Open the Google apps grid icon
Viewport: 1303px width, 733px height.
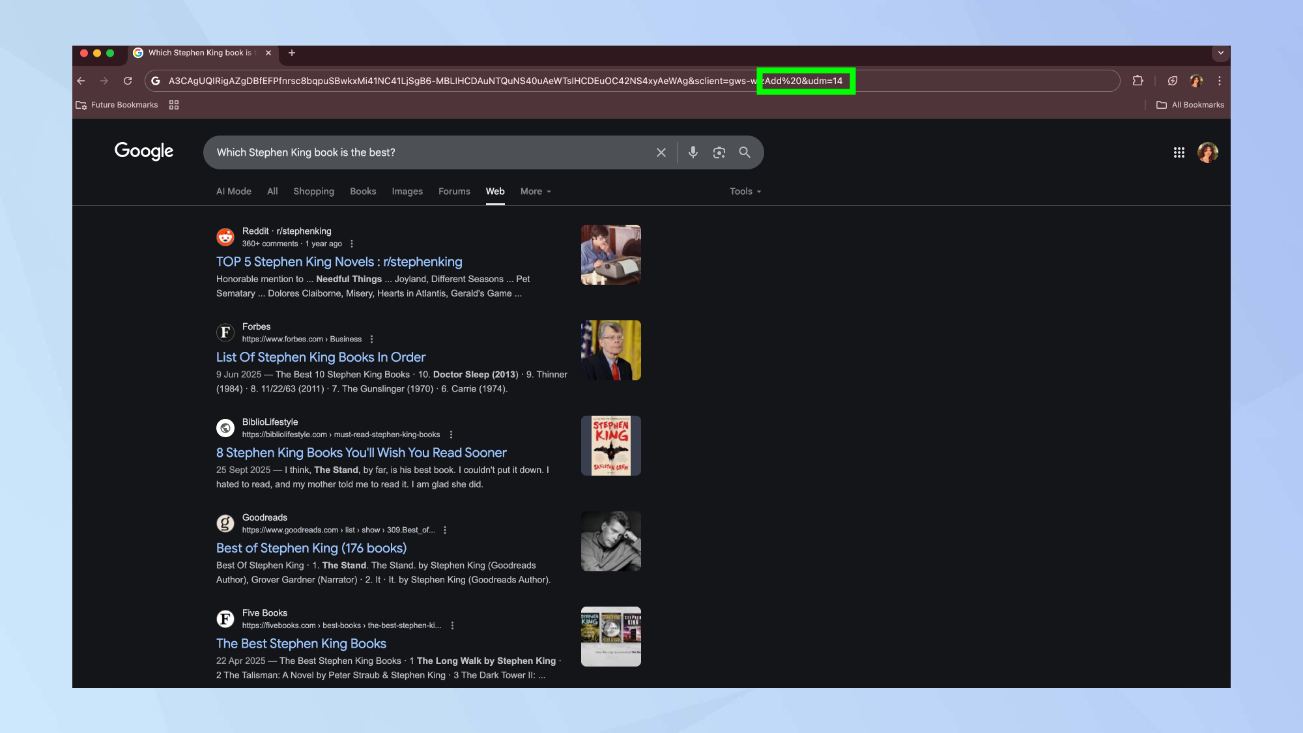pyautogui.click(x=1179, y=152)
